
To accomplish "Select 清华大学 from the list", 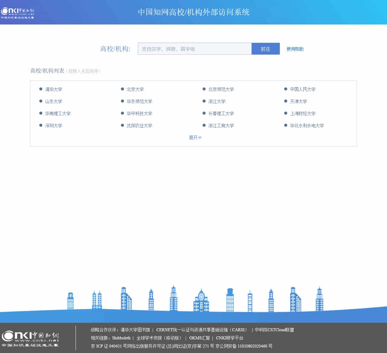I will point(54,89).
